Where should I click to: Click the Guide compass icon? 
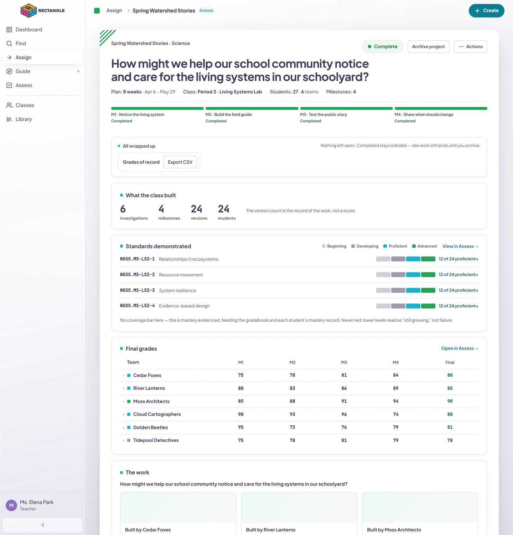pos(9,71)
